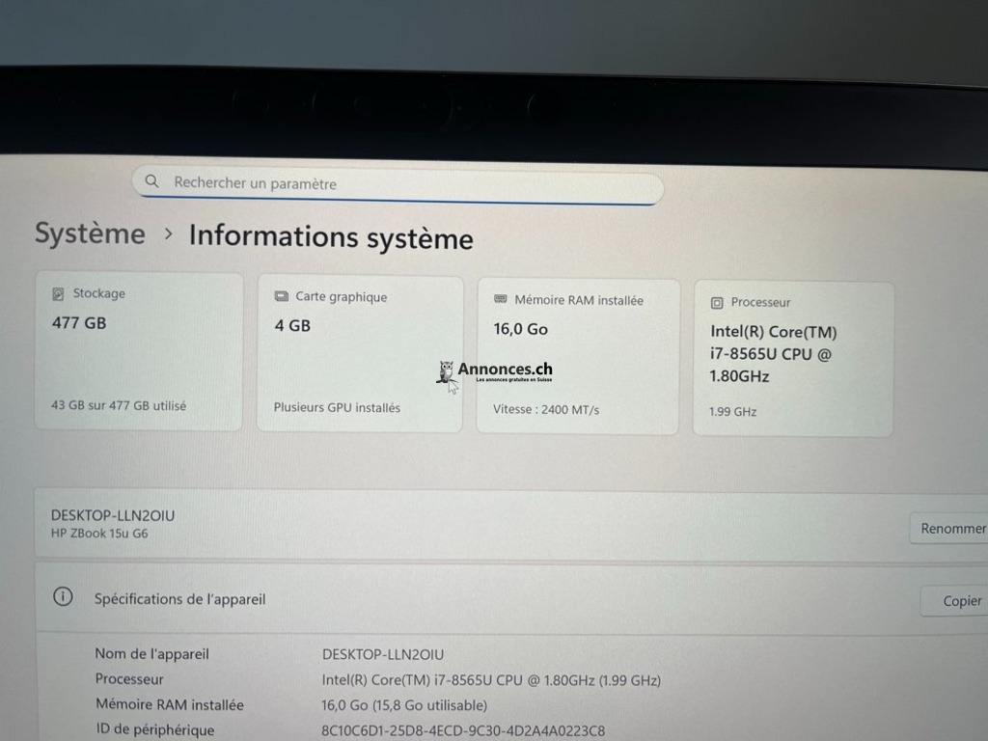988x741 pixels.
Task: Click the breadcrumb chevron after Système
Action: point(168,234)
